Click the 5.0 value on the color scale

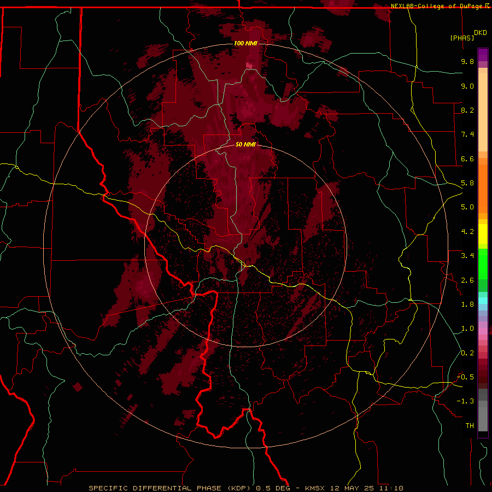(x=467, y=207)
